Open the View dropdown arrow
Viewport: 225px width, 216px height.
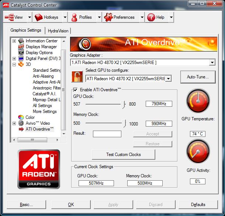30,17
